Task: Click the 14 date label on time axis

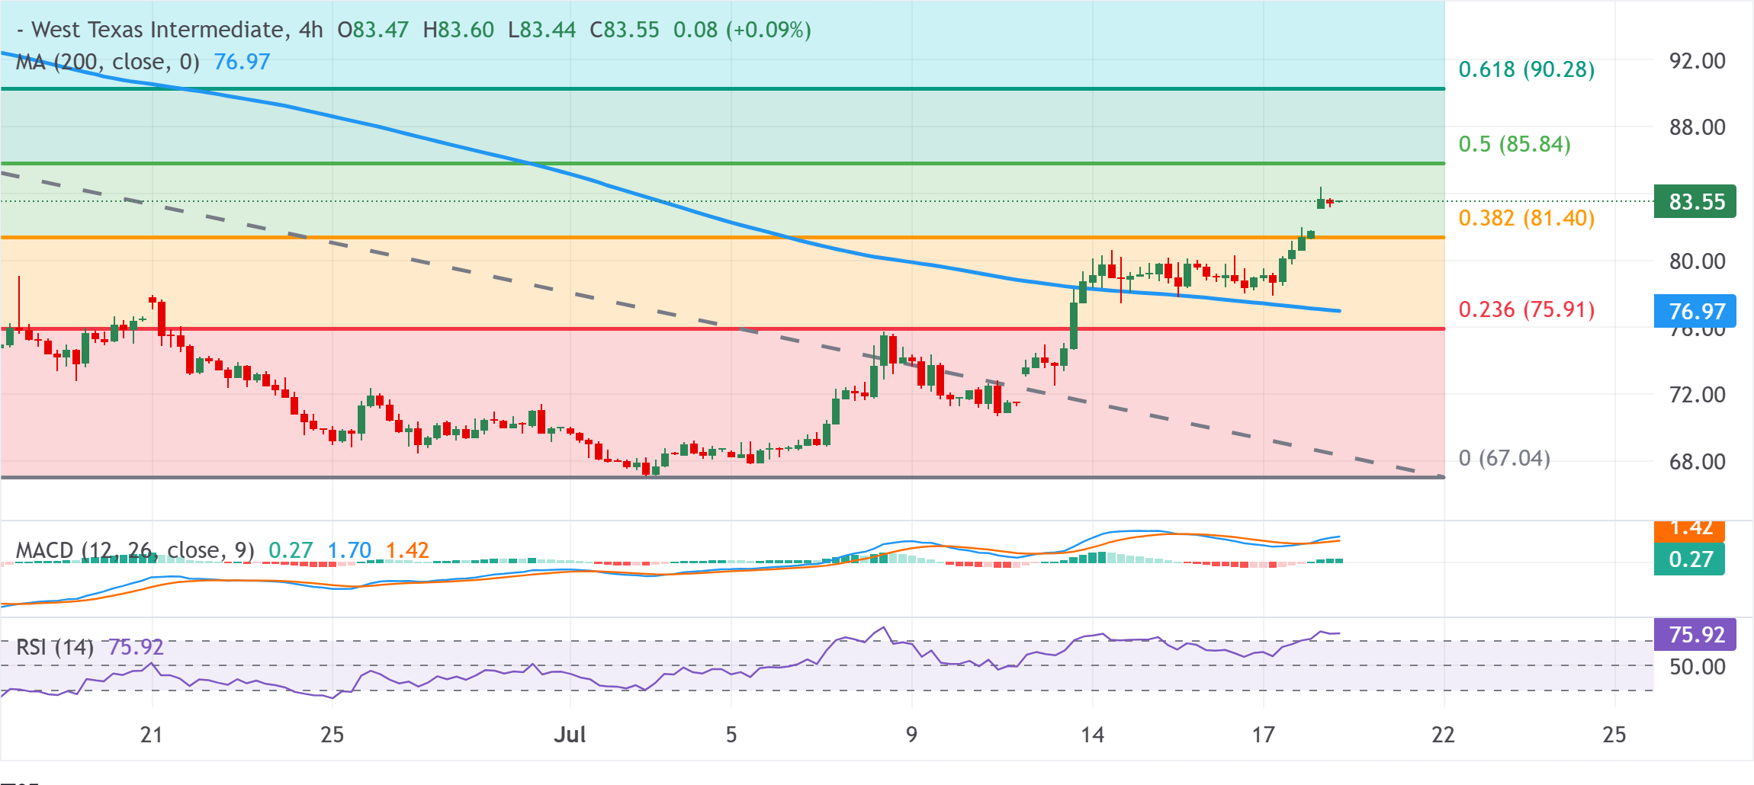Action: click(1092, 735)
